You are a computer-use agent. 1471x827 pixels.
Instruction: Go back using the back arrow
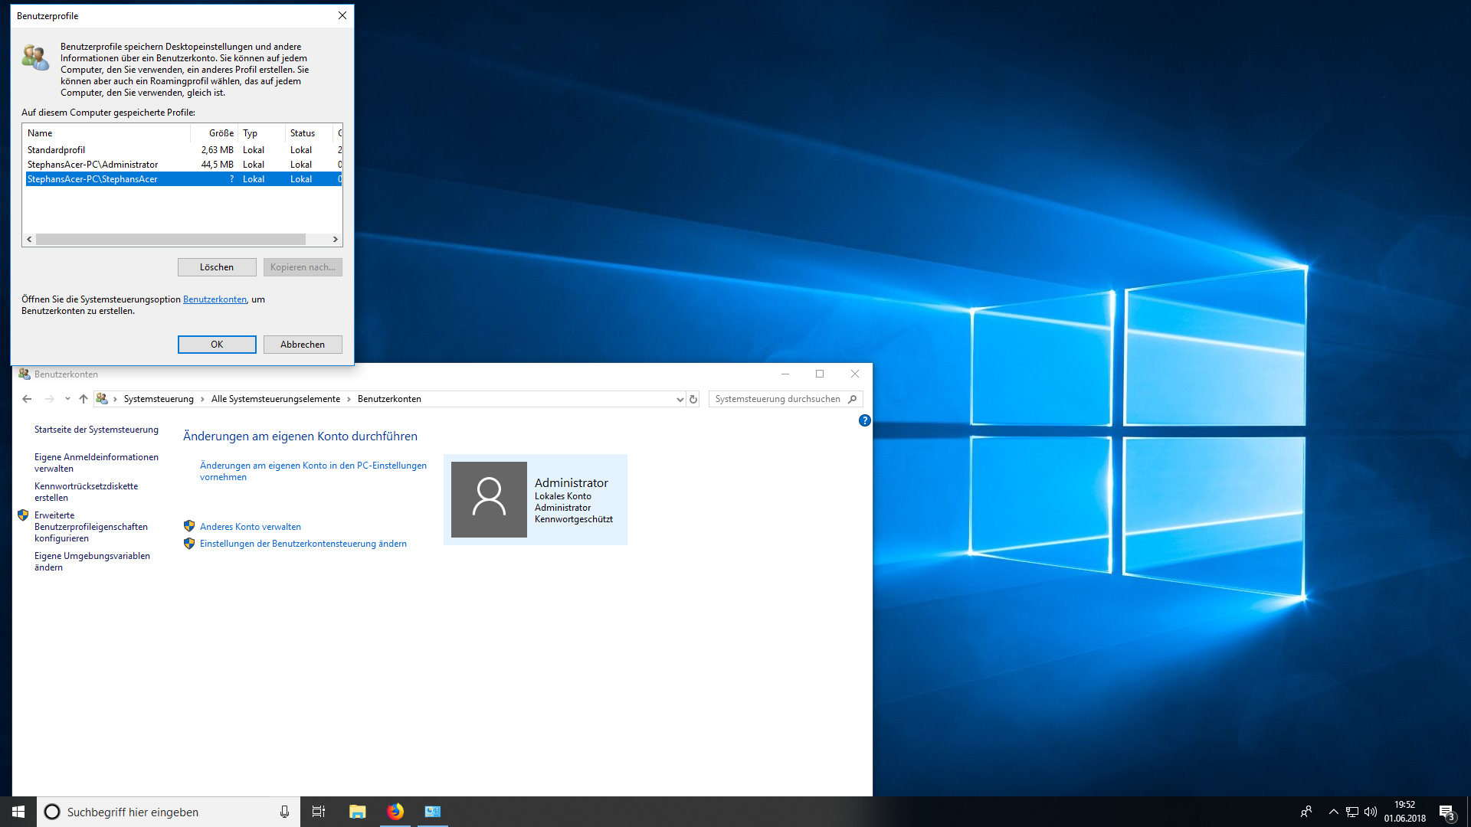(x=27, y=399)
